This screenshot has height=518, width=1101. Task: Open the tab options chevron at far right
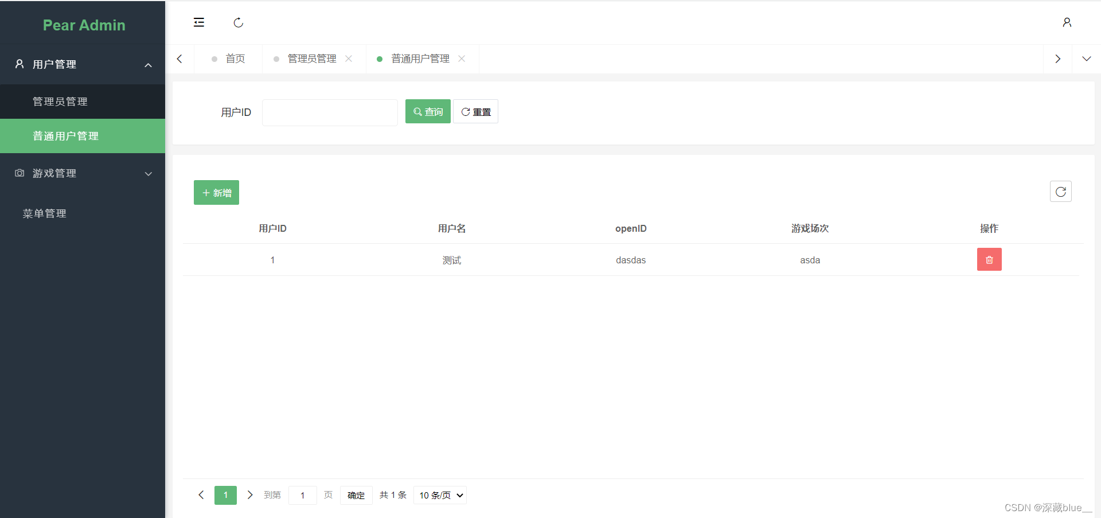point(1086,58)
